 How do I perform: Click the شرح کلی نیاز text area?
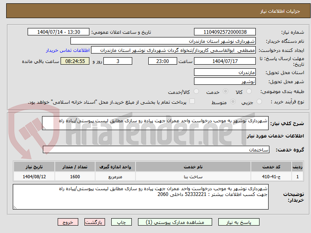(155, 123)
